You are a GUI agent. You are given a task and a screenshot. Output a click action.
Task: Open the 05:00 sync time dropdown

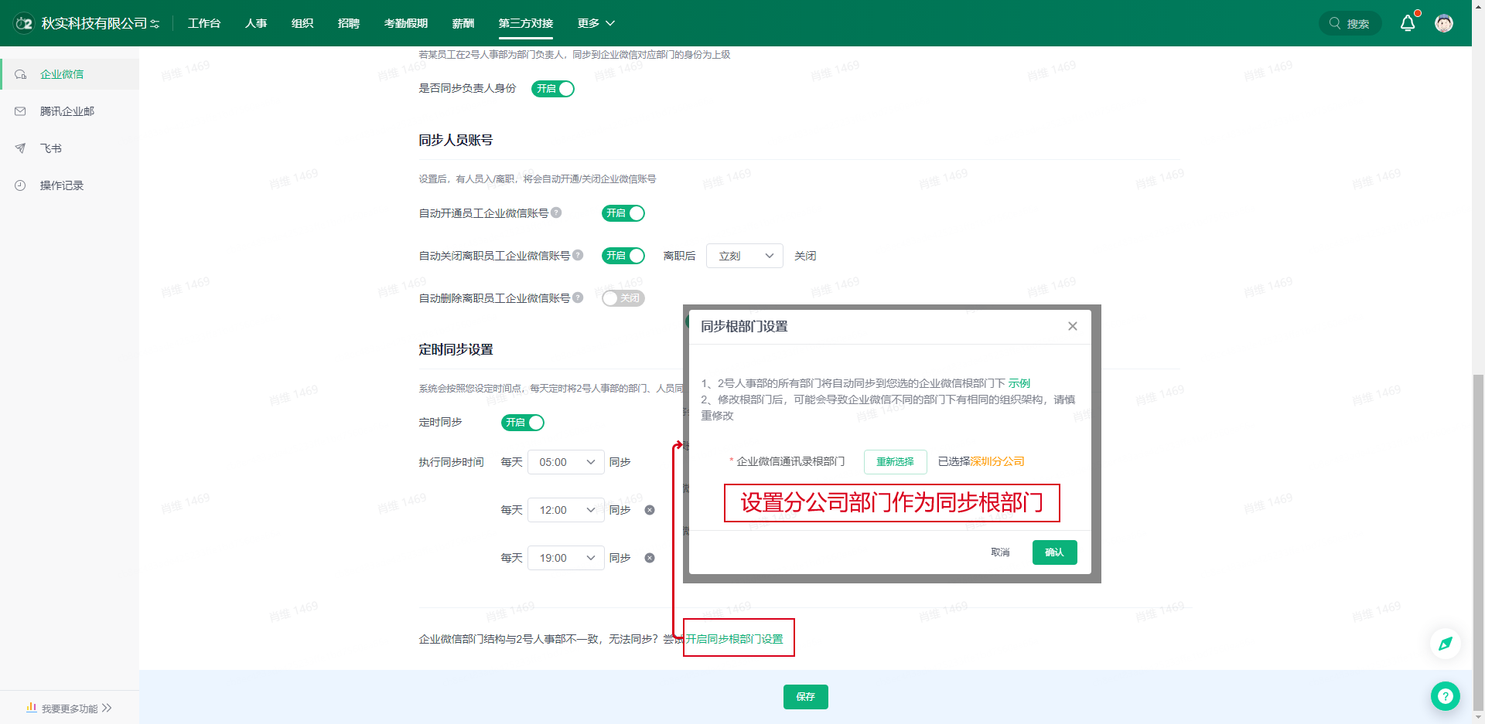click(566, 462)
